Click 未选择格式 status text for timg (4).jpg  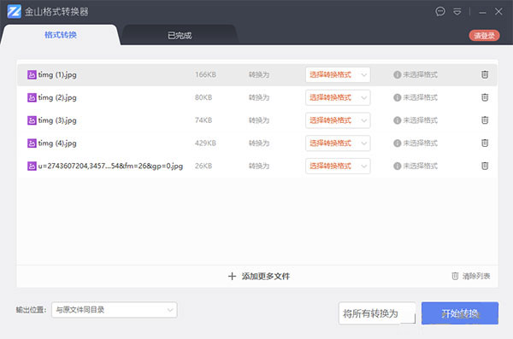(420, 143)
